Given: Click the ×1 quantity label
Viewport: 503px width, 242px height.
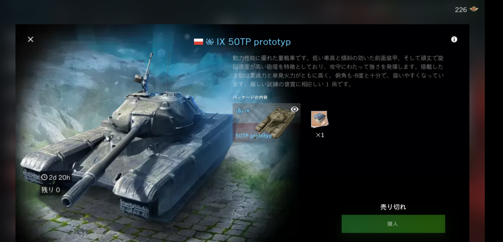Looking at the screenshot, I should [320, 135].
